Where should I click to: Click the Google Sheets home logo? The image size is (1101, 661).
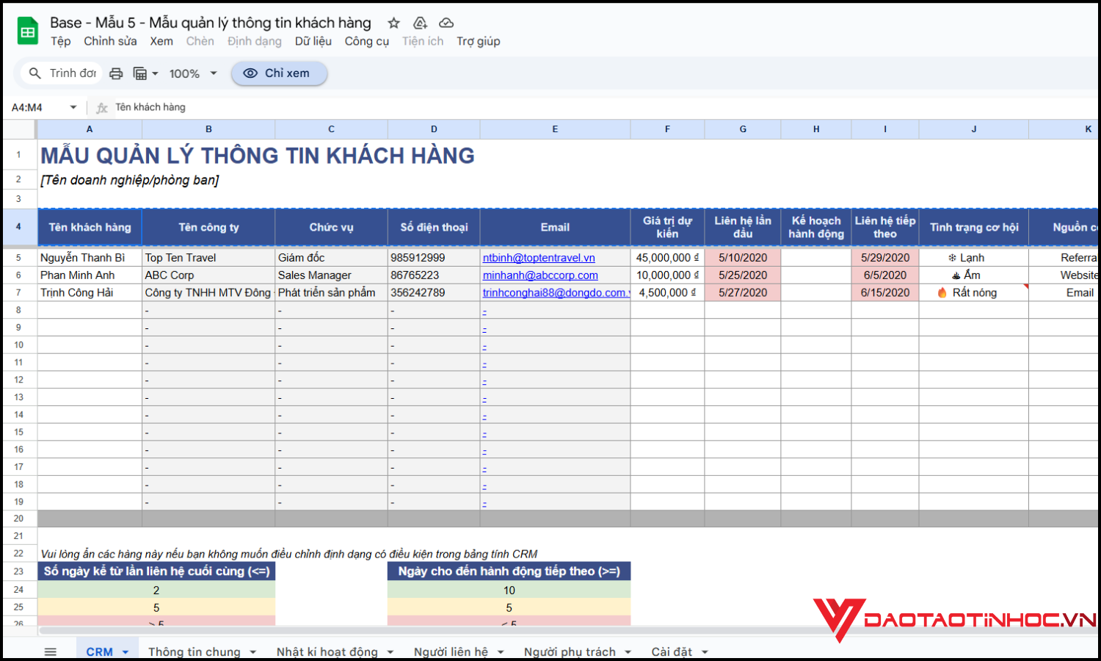28,32
